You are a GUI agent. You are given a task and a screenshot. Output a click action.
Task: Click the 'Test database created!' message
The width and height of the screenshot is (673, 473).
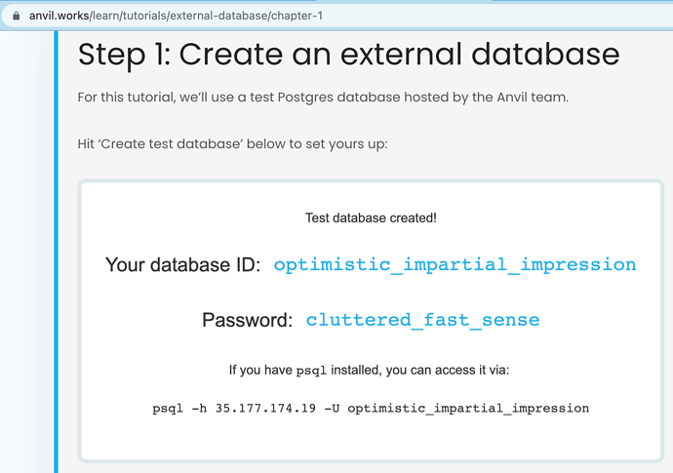click(371, 218)
